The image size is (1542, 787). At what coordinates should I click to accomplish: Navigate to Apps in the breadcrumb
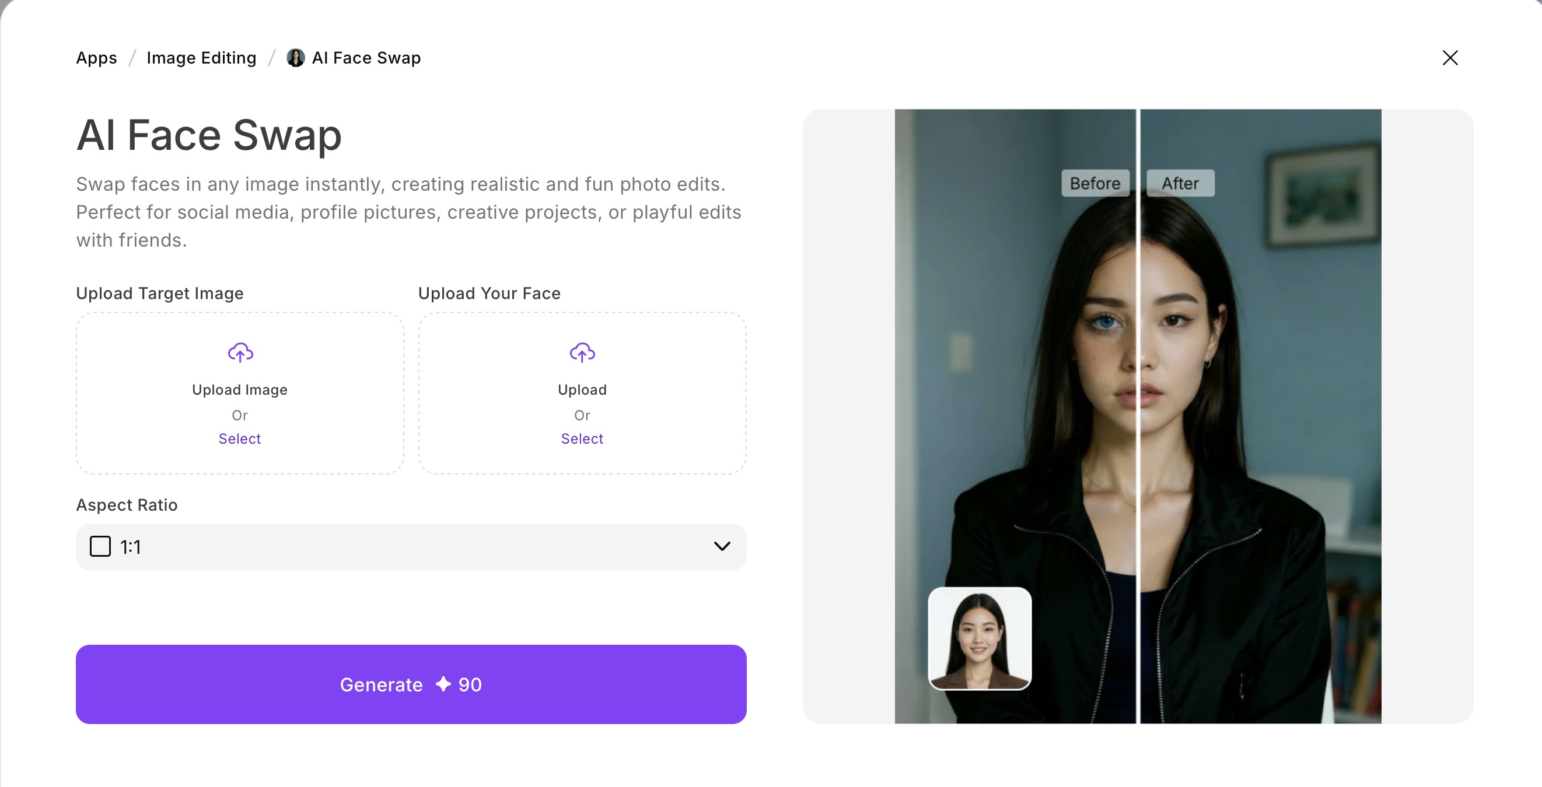pyautogui.click(x=96, y=57)
